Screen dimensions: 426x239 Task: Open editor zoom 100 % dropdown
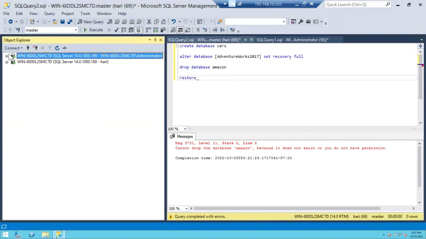click(185, 129)
